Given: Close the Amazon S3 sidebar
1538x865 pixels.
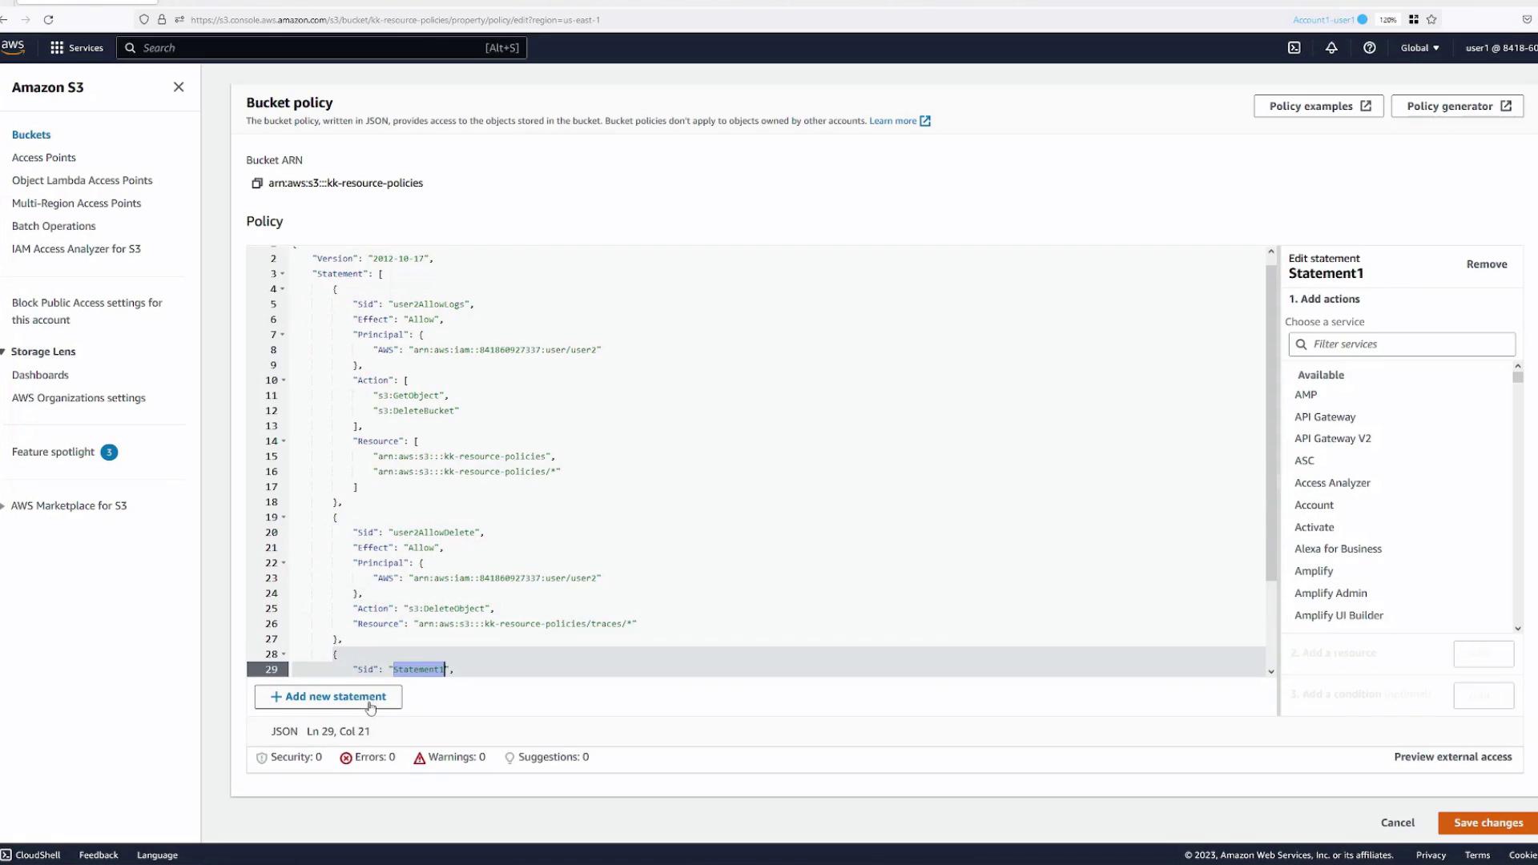Looking at the screenshot, I should tap(179, 87).
